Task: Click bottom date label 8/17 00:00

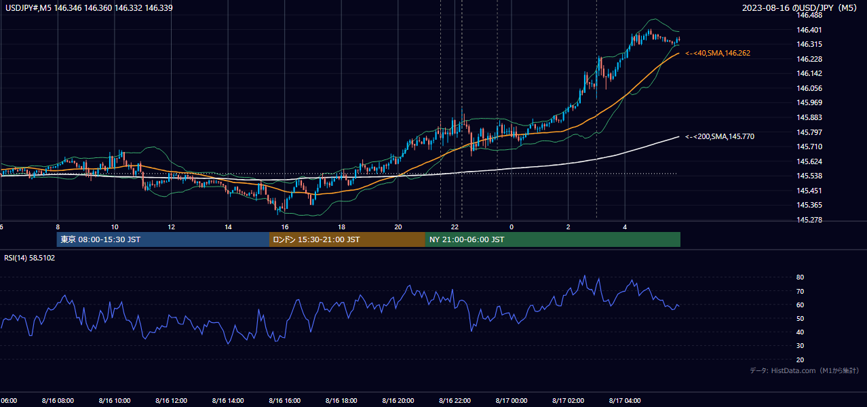Action: tap(512, 401)
